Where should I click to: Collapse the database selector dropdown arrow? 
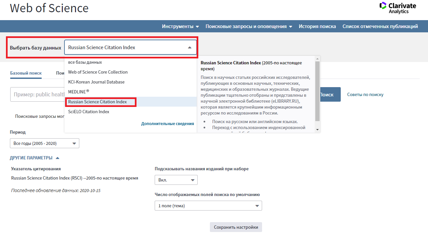pyautogui.click(x=190, y=48)
